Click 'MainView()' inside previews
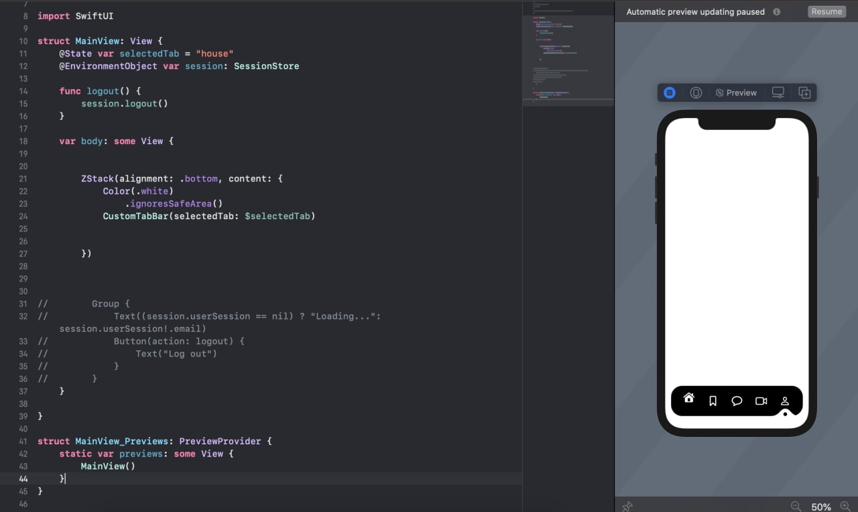The width and height of the screenshot is (858, 512). click(108, 466)
